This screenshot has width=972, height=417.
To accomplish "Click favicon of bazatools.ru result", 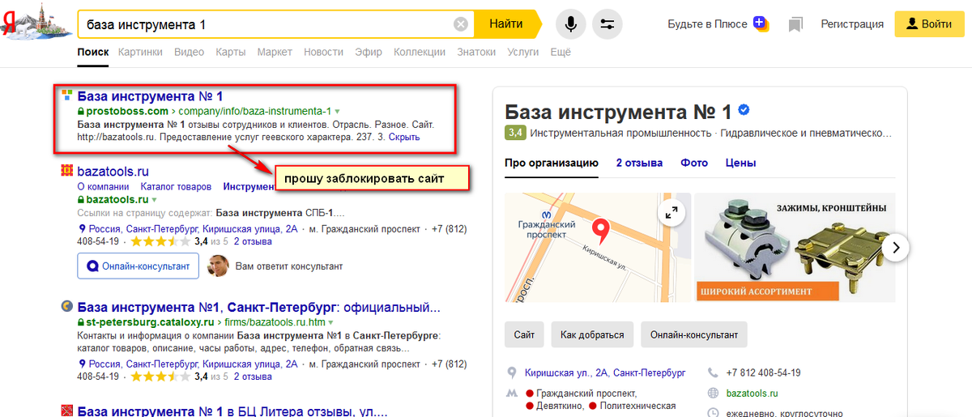I will (67, 172).
